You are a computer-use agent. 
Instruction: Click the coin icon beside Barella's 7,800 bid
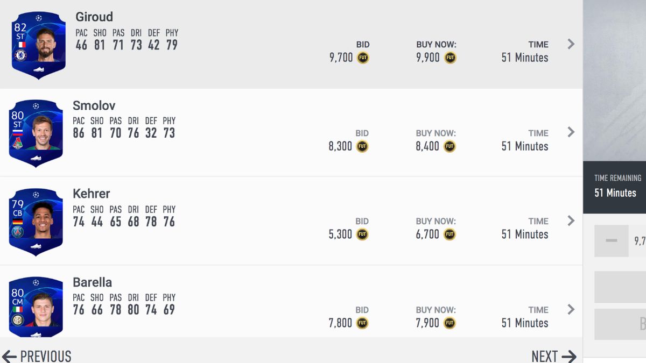(x=362, y=323)
